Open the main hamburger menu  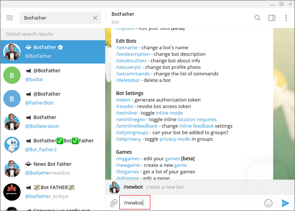pyautogui.click(x=10, y=18)
